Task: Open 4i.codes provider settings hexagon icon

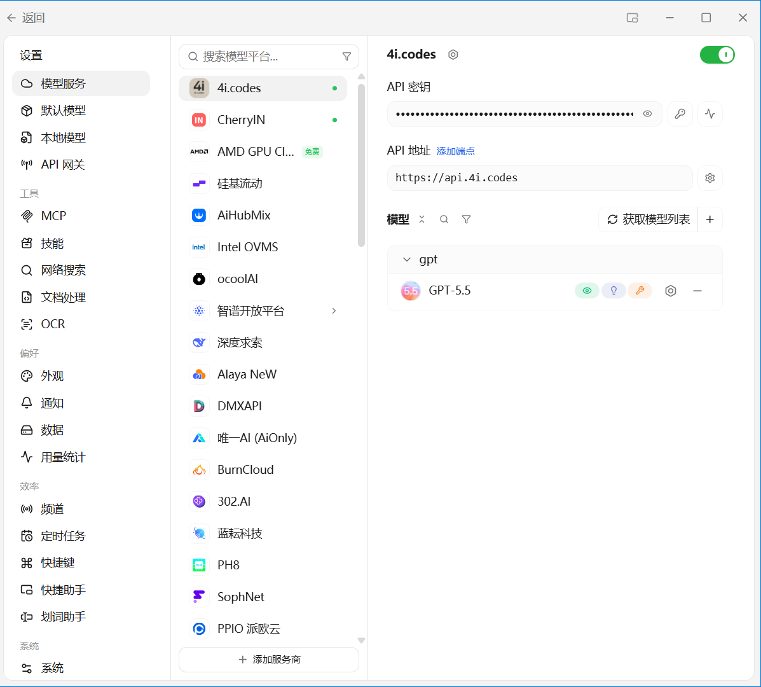Action: pos(453,54)
